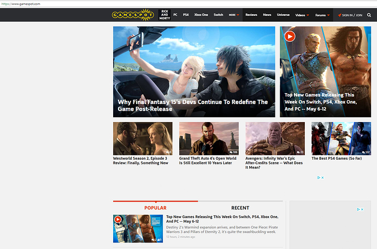Open AdChoices info on sidebar ad
Screen dimensions: 377x249
tap(358, 209)
